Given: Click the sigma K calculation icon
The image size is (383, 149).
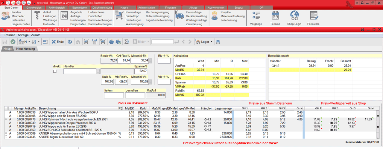Looking at the screenshot, I should click(x=127, y=42).
